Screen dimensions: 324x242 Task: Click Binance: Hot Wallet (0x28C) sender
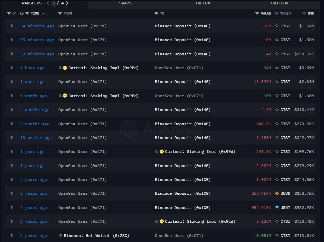[x=96, y=236]
